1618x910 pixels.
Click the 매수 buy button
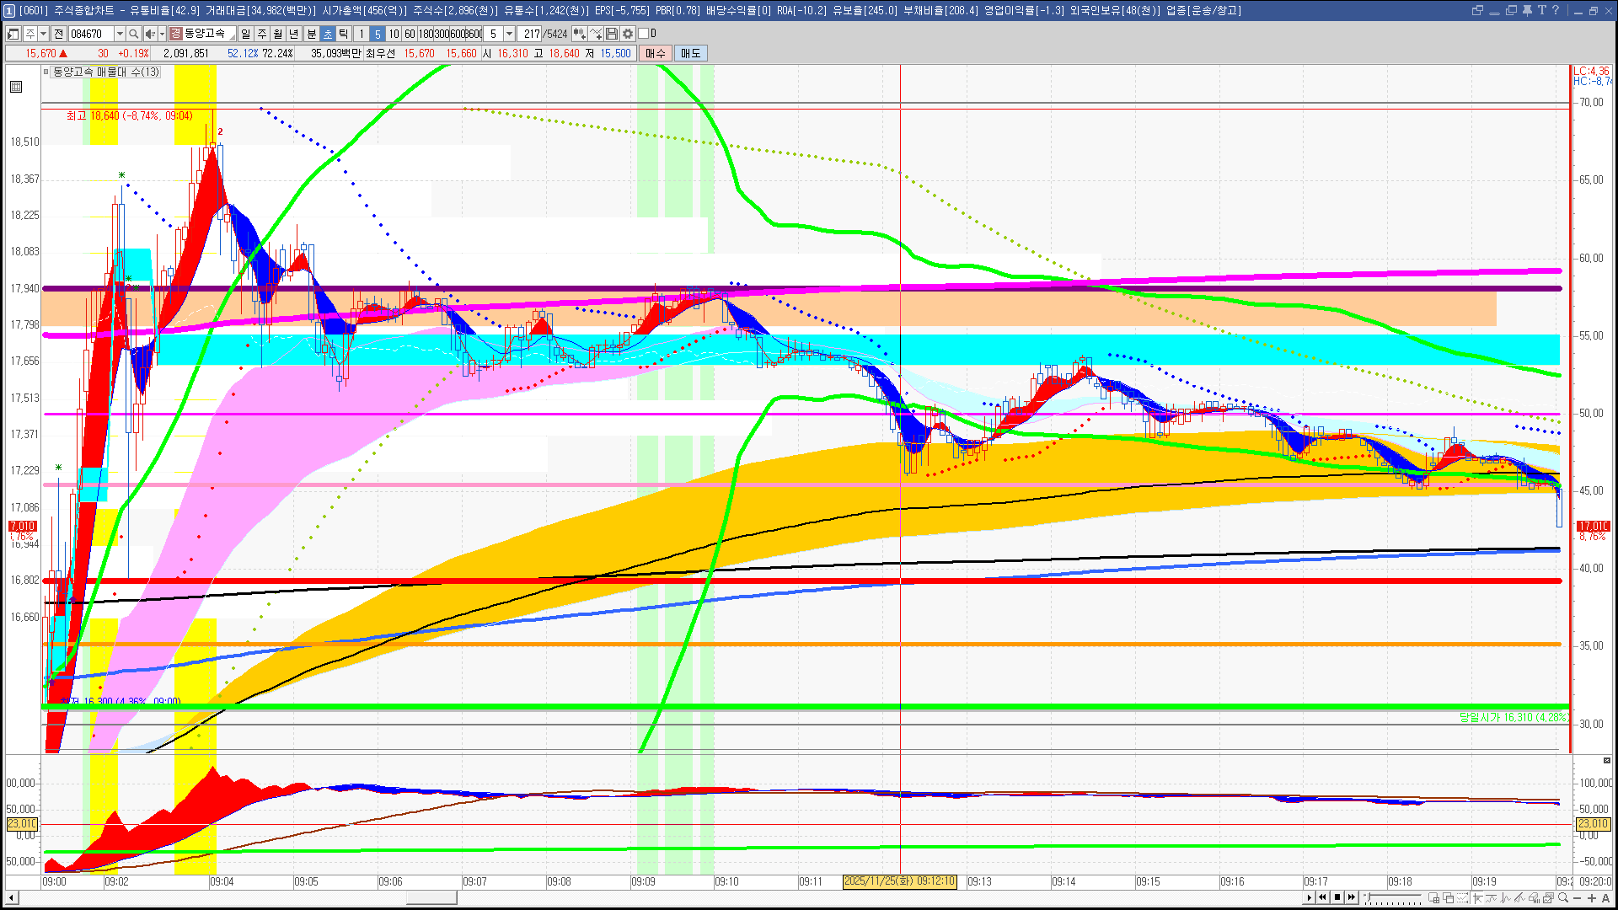[x=656, y=53]
